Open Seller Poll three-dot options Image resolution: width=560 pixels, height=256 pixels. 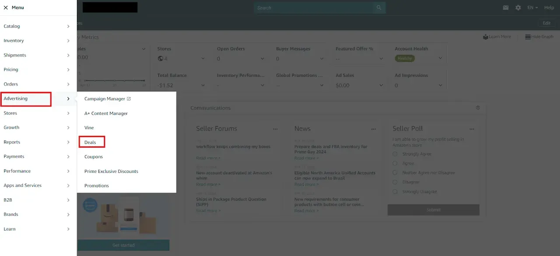pos(472,129)
